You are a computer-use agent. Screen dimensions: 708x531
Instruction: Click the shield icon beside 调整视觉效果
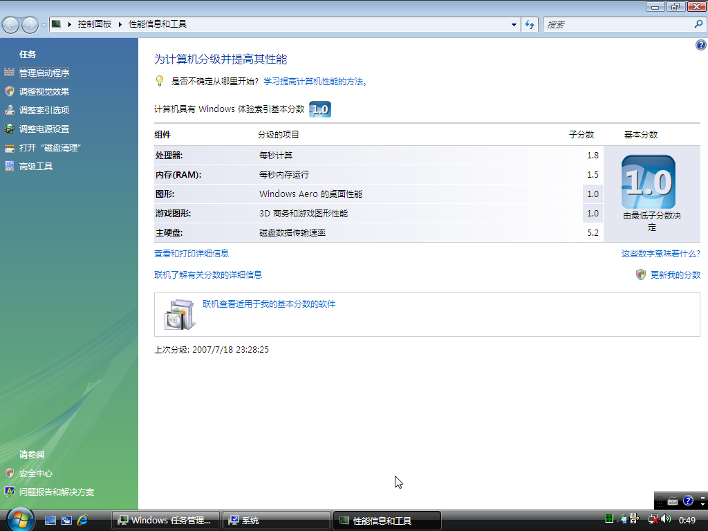click(10, 91)
